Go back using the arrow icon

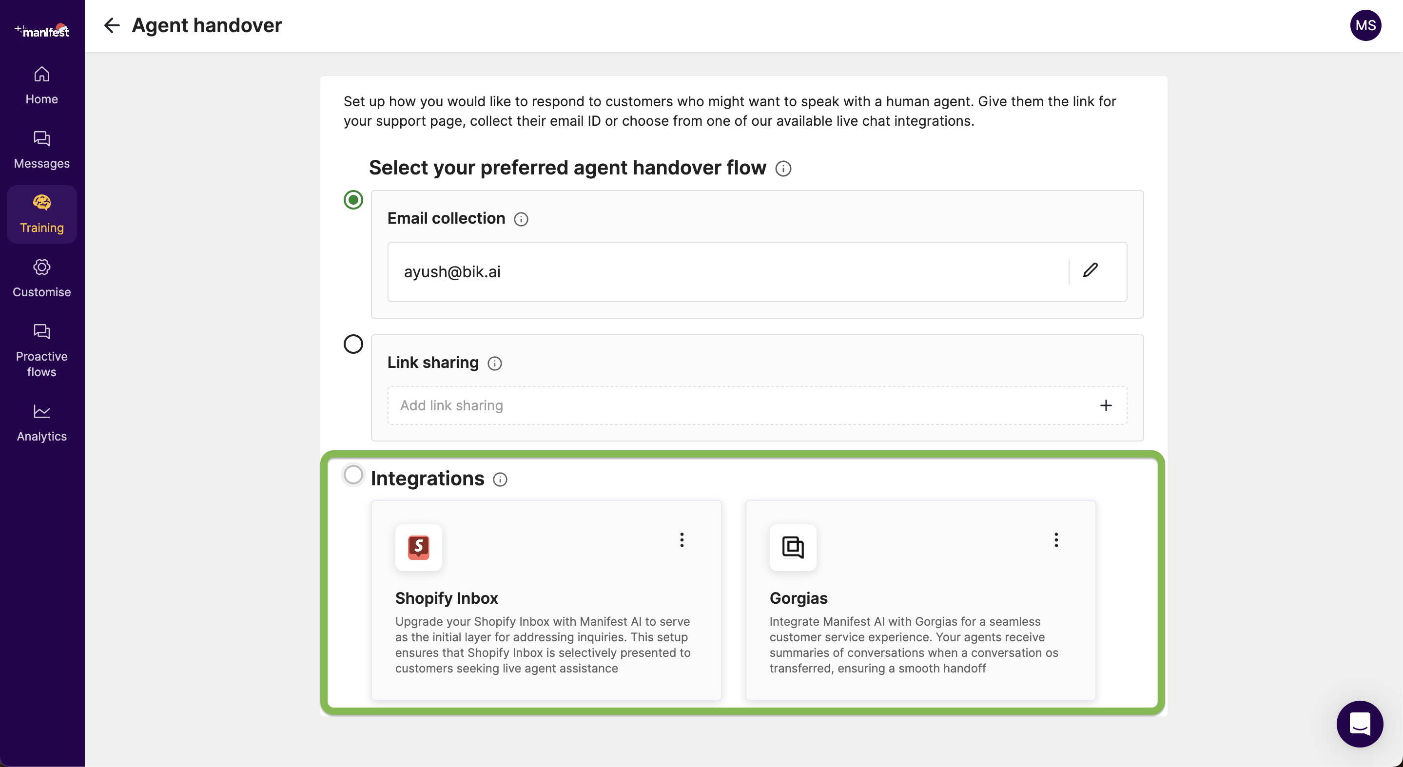point(112,26)
